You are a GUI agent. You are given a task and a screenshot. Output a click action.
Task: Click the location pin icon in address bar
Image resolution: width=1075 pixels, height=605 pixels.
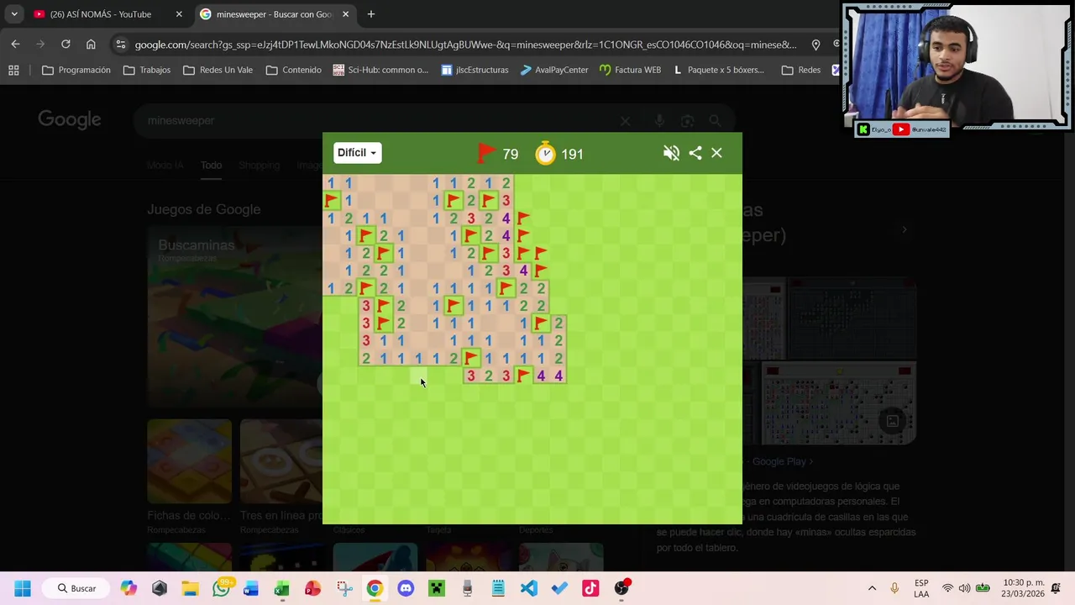[815, 45]
